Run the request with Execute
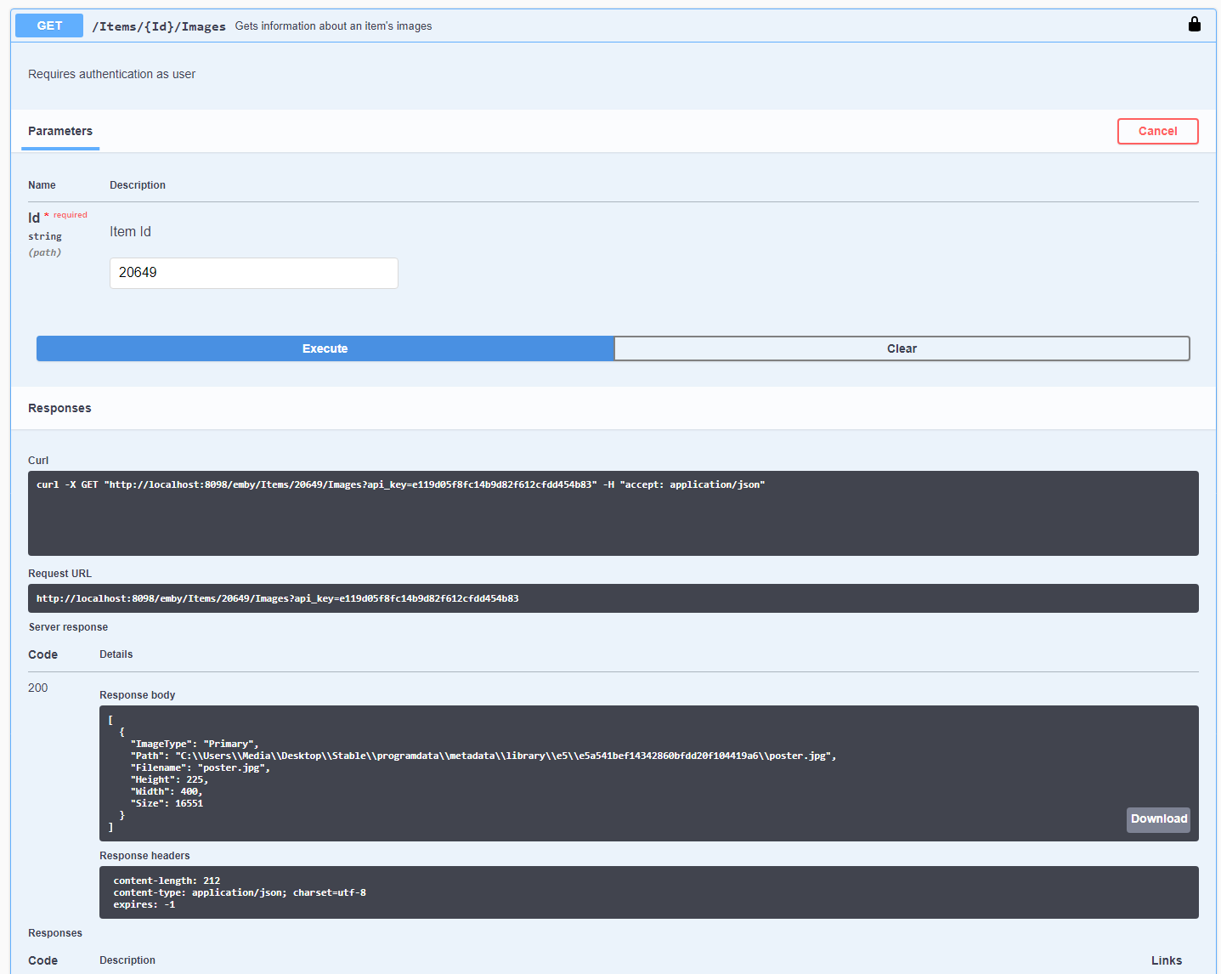The height and width of the screenshot is (974, 1221). coord(325,348)
